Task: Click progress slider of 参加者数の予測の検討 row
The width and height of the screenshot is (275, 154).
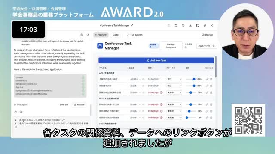Action: tap(191, 111)
